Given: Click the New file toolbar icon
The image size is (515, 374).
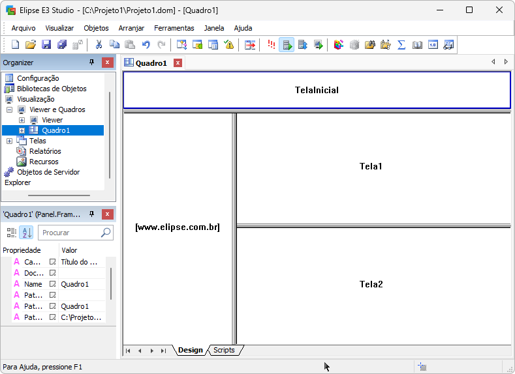Looking at the screenshot, I should pyautogui.click(x=16, y=45).
